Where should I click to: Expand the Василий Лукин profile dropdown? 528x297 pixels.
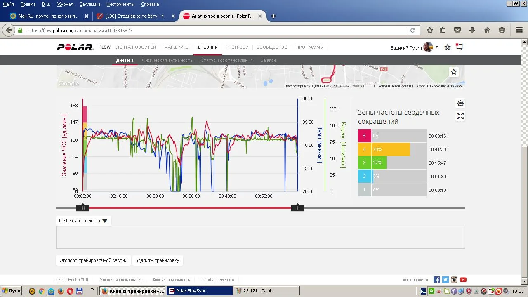436,47
